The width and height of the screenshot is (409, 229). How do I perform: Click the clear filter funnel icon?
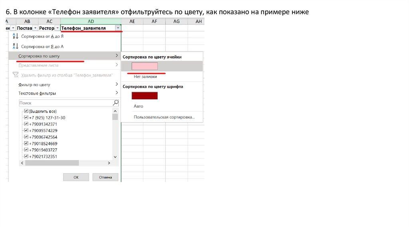(16, 75)
